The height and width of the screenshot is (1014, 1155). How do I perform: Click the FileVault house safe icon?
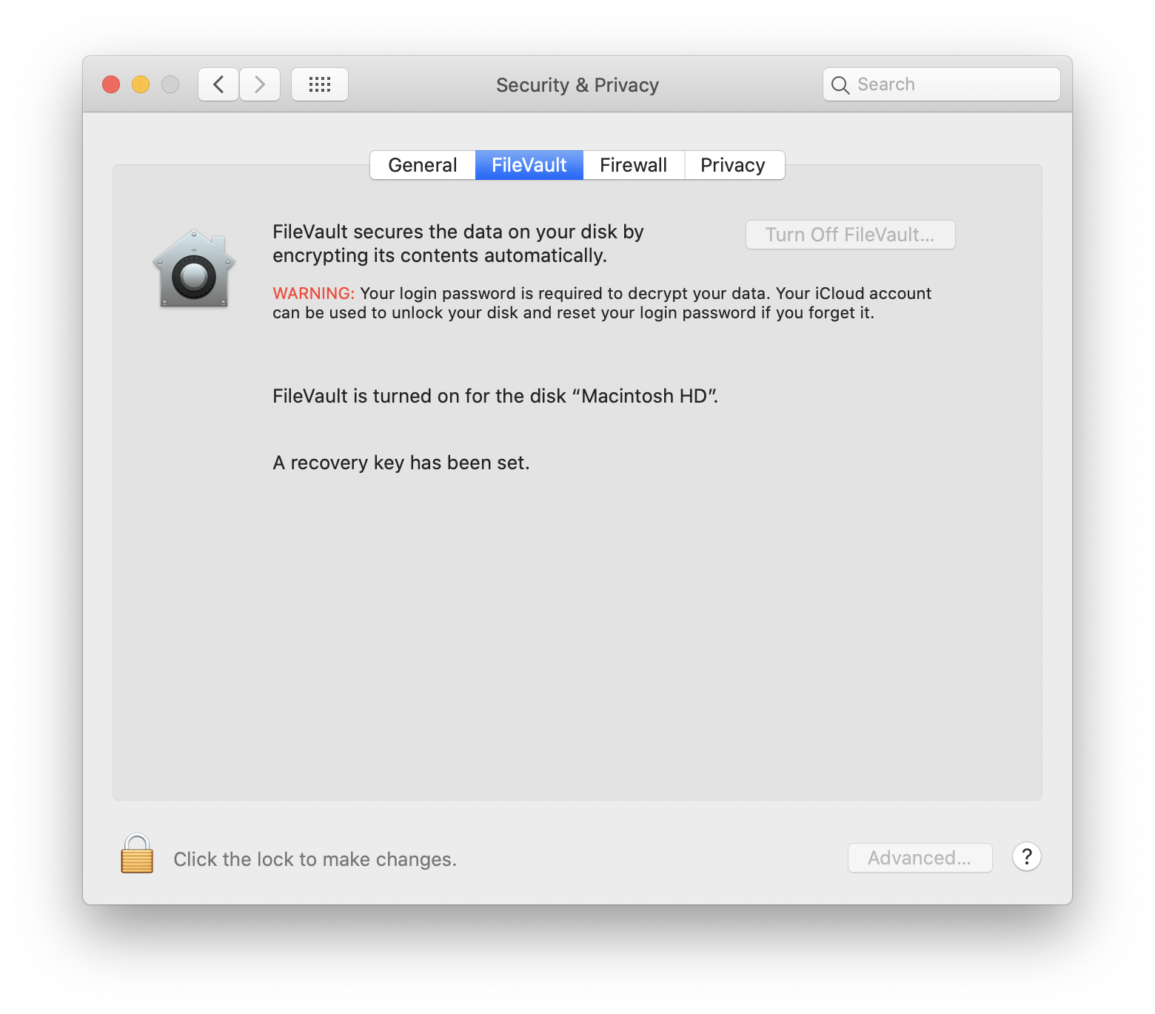click(194, 268)
